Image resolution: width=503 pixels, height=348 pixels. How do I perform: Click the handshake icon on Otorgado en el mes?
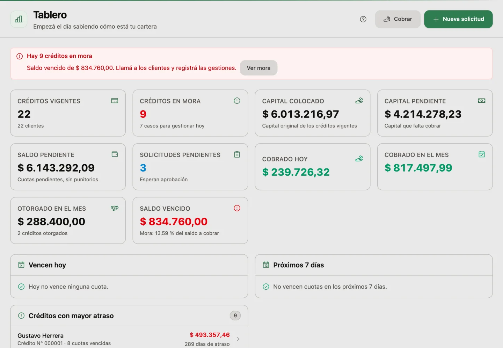pos(115,208)
